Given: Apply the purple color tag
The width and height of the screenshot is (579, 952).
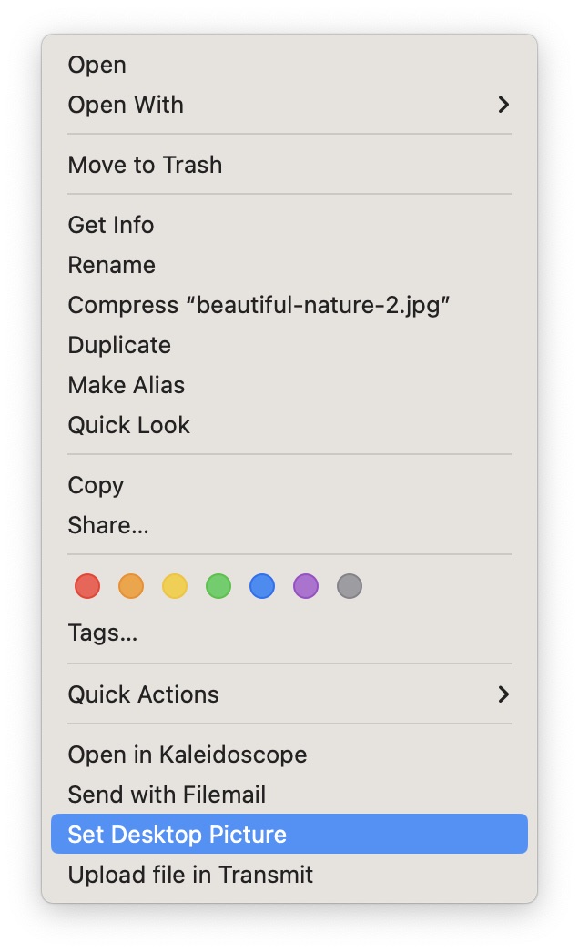Looking at the screenshot, I should [306, 586].
